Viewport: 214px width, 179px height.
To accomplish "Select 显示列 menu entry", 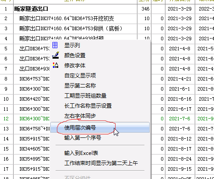I will click(x=100, y=45).
